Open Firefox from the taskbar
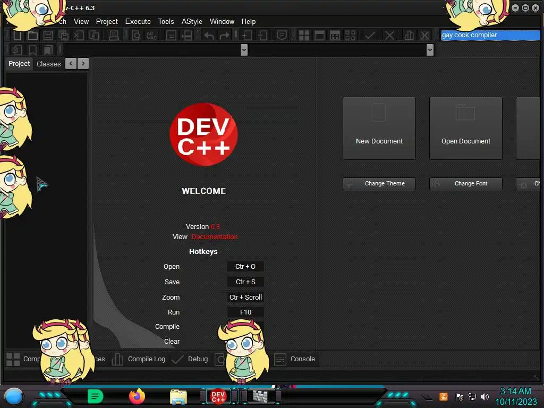The width and height of the screenshot is (544, 408). (x=137, y=396)
